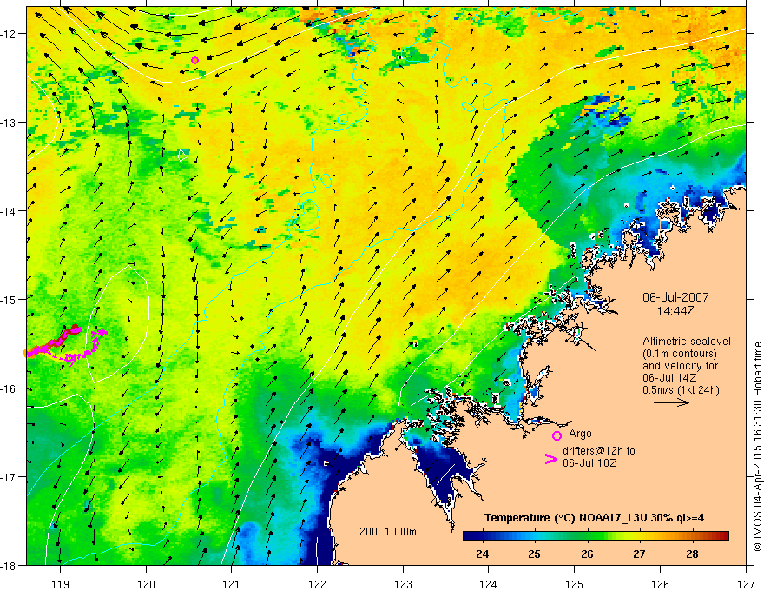
Task: Click the '122' longitude axis label
Action: [x=317, y=584]
